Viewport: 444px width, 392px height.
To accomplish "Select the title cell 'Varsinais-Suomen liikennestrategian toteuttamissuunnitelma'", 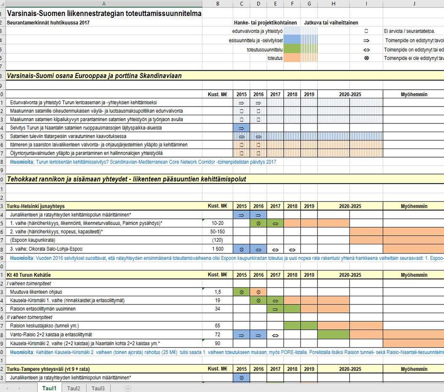I will click(104, 13).
